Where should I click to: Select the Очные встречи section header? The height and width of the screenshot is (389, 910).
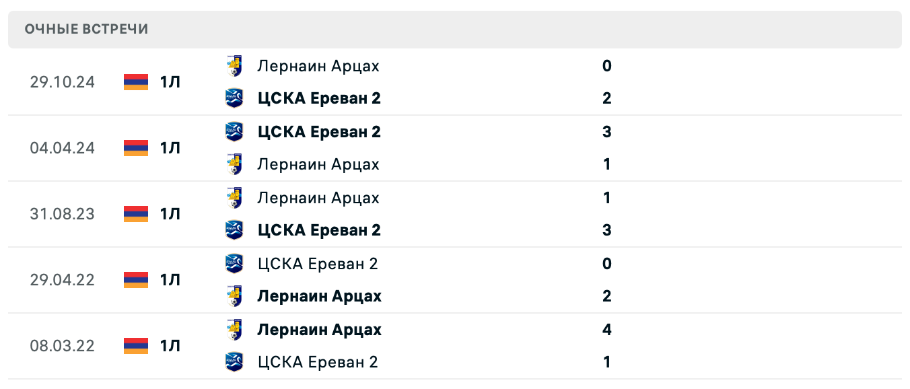[86, 29]
